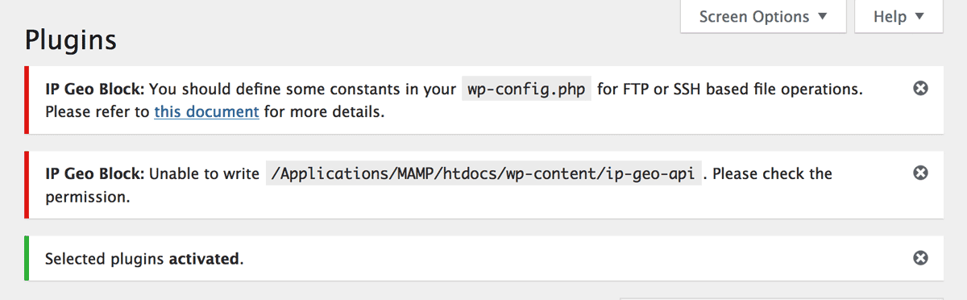Viewport: 967px width, 300px height.
Task: Dismiss the wp-config.php constants notice
Action: coord(920,89)
